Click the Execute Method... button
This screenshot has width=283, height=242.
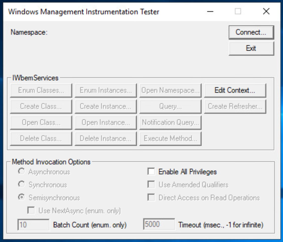click(170, 139)
